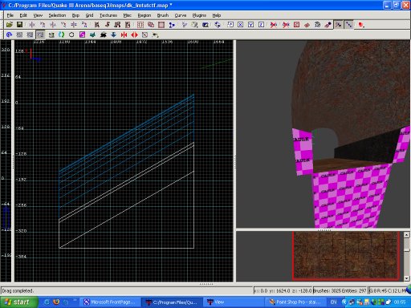Open the Bsp menu
This screenshot has width=411, height=308.
pyautogui.click(x=75, y=15)
